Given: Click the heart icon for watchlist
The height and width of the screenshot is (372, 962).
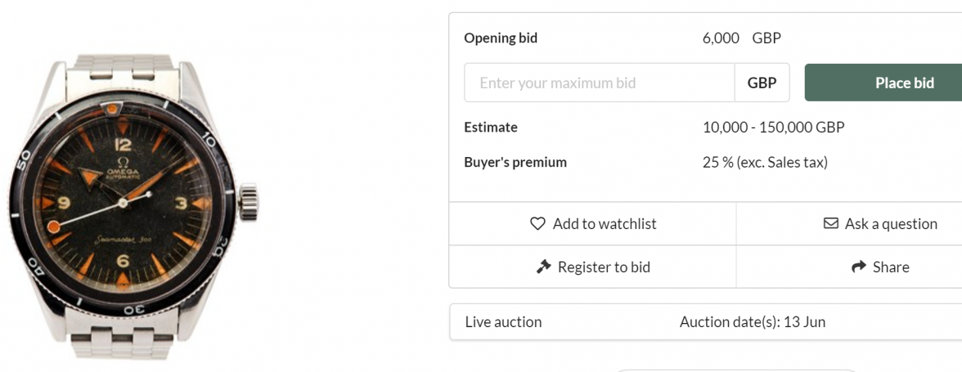Looking at the screenshot, I should [537, 224].
